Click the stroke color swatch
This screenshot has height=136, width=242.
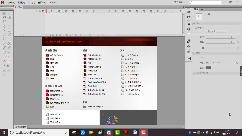8,58
